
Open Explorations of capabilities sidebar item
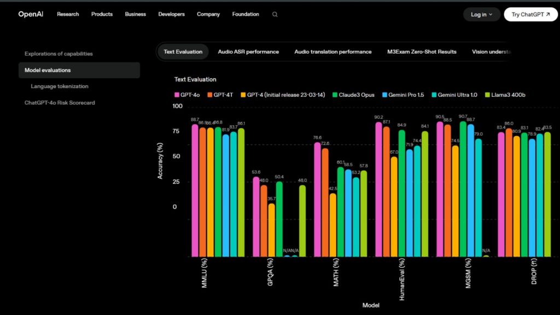click(x=59, y=54)
